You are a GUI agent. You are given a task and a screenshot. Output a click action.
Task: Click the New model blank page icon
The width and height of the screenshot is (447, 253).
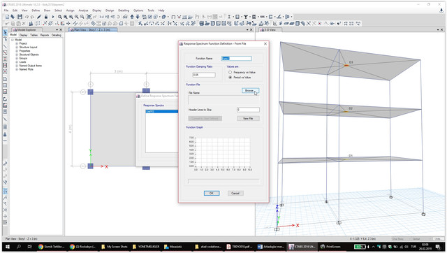7,17
